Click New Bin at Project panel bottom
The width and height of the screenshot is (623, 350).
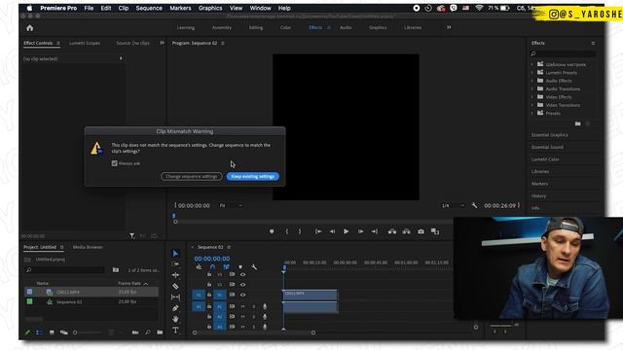(160, 332)
